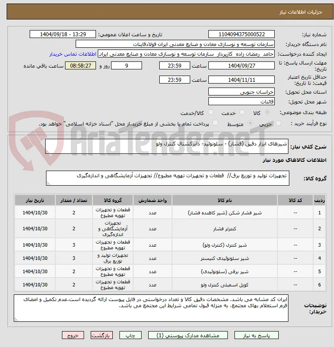The image size is (334, 347).
Task: Open مشاهده مدارک پیوستی (1) button
Action: [188, 335]
